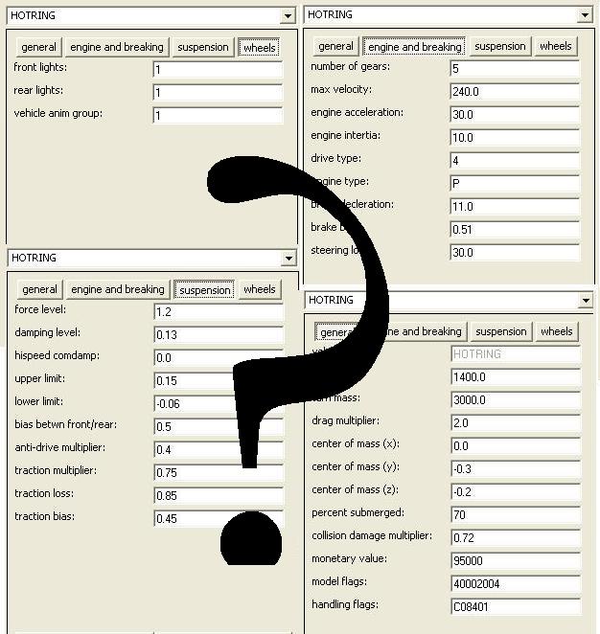This screenshot has height=634, width=600.
Task: Click the front lights input field
Action: pyautogui.click(x=218, y=70)
